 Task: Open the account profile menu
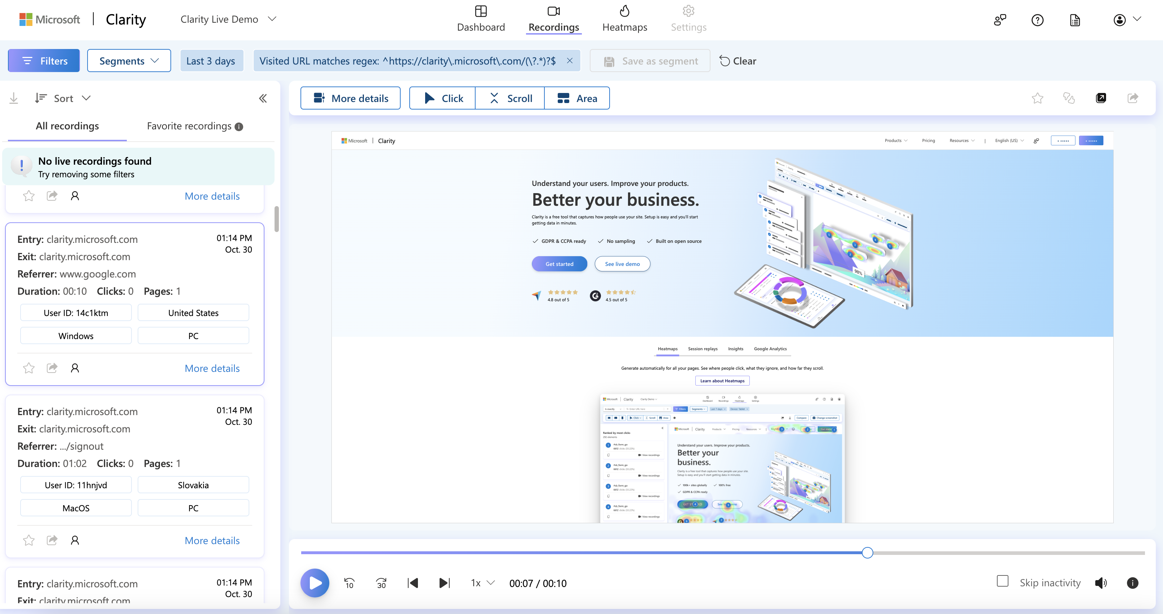tap(1127, 20)
